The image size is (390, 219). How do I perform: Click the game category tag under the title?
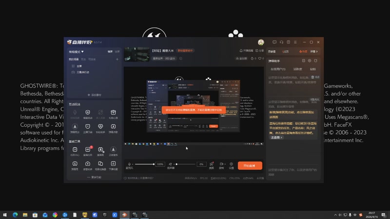tap(164, 58)
